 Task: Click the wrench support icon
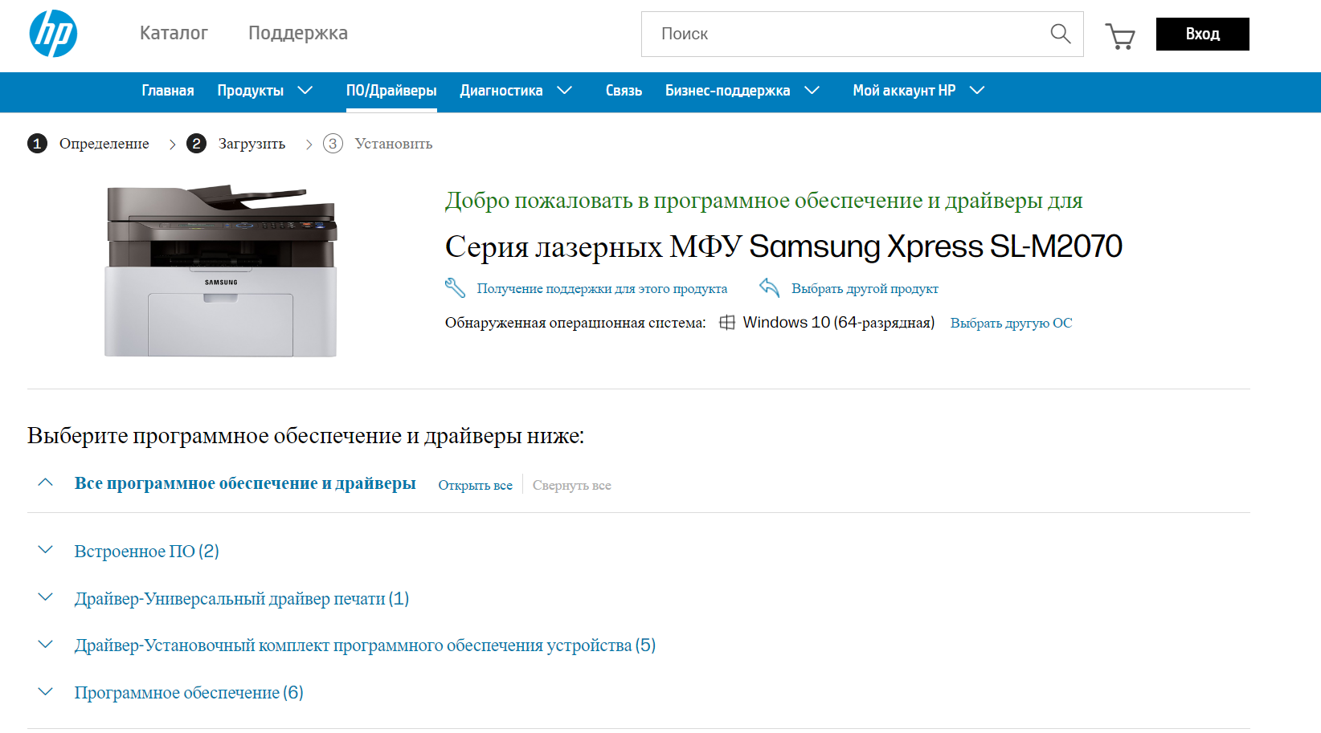(455, 287)
